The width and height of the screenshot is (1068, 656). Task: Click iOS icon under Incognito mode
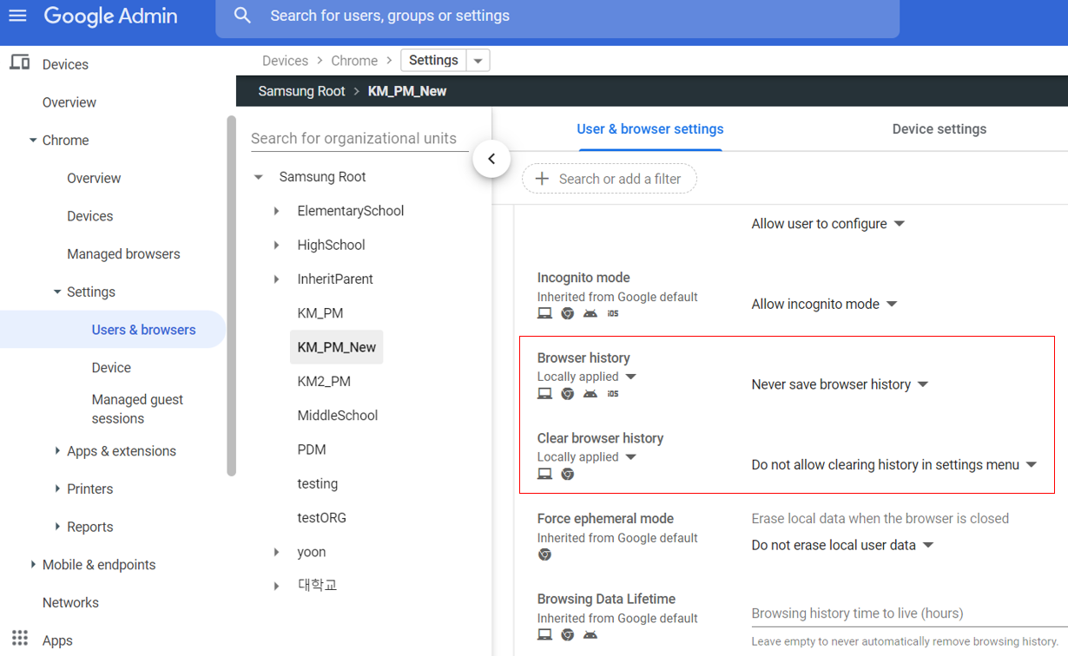click(613, 313)
